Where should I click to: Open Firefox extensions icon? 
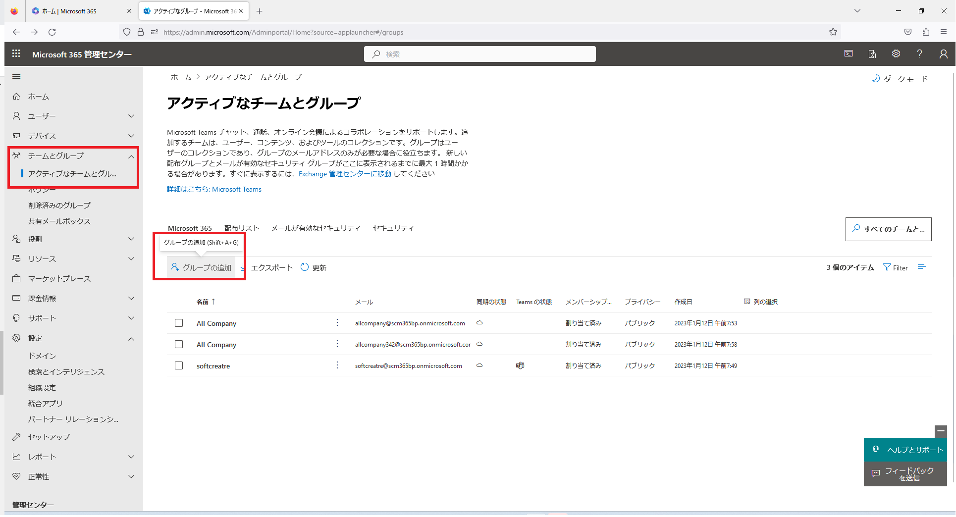point(926,32)
